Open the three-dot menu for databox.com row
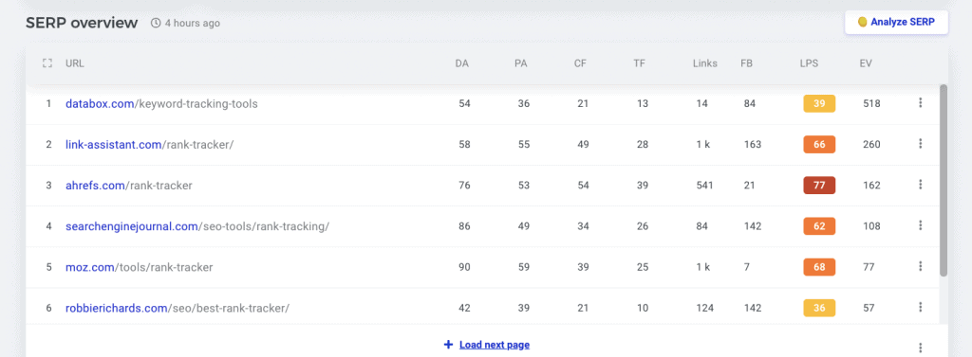 pos(921,103)
